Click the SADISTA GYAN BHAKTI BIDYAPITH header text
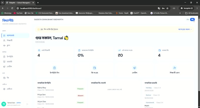The image size is (200, 108). pyautogui.click(x=49, y=19)
